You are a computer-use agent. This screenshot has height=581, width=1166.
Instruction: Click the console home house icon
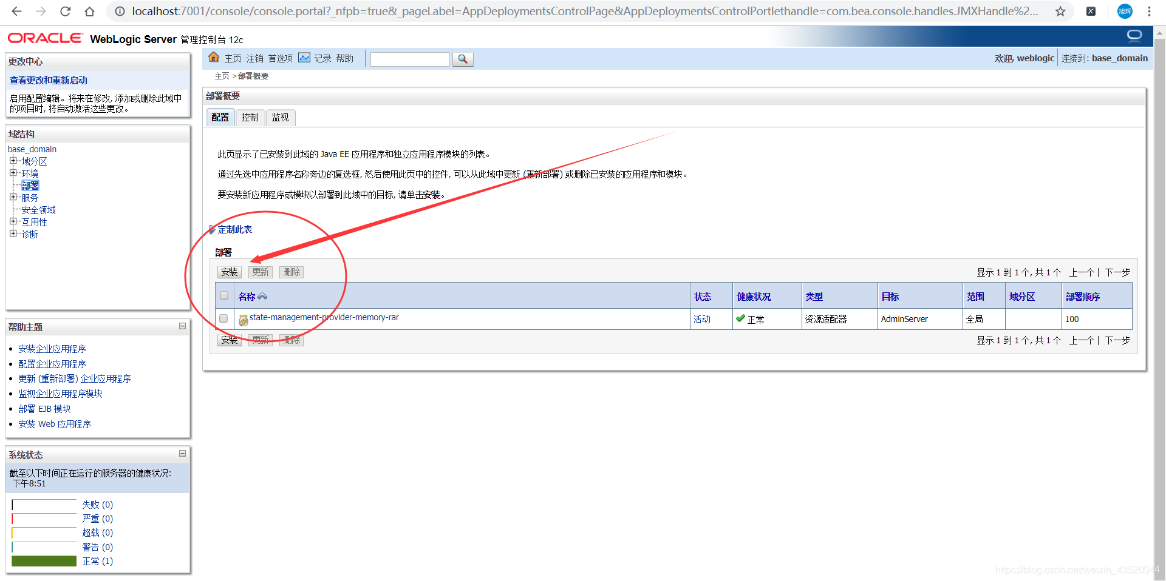click(214, 58)
